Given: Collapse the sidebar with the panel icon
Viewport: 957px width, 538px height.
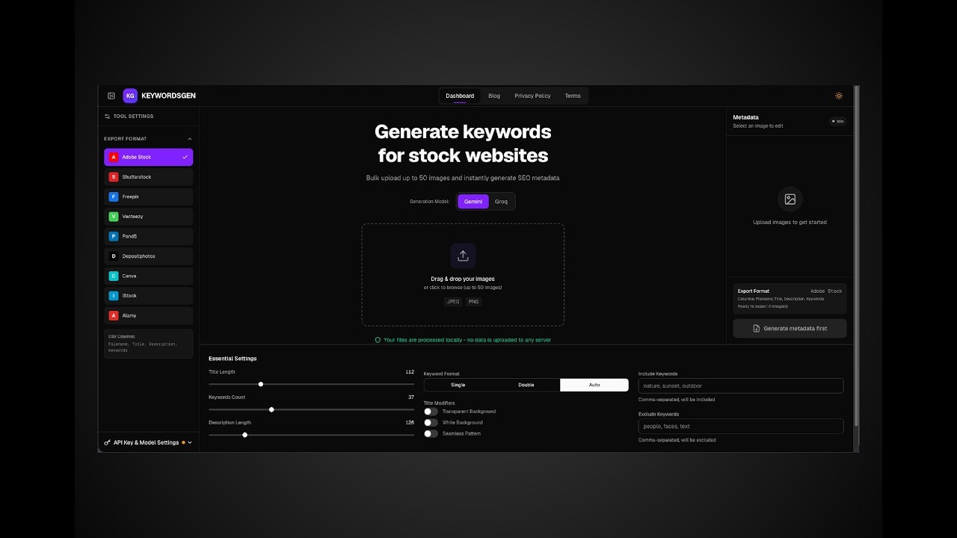Looking at the screenshot, I should [111, 96].
